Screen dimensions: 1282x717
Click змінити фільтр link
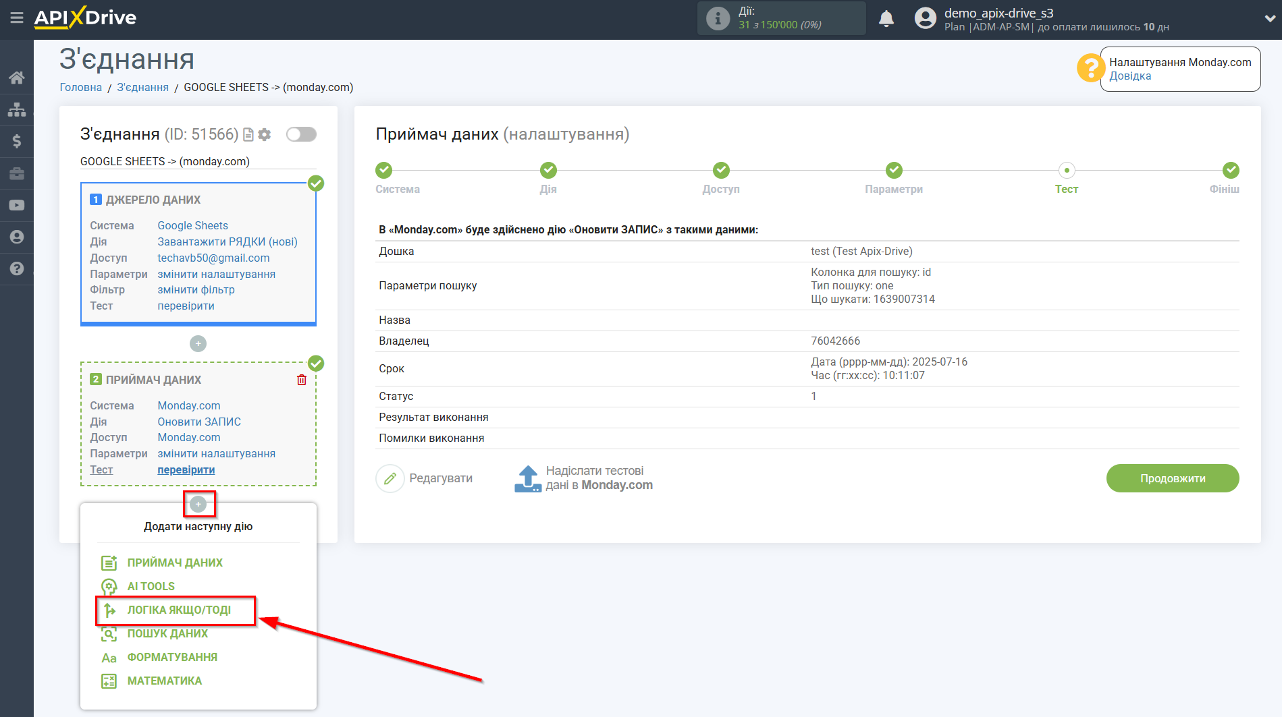click(x=196, y=289)
